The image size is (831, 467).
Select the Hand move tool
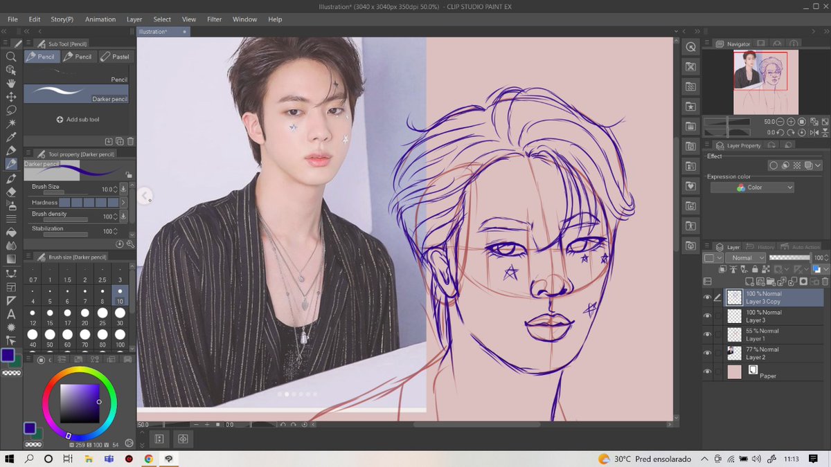coord(11,83)
